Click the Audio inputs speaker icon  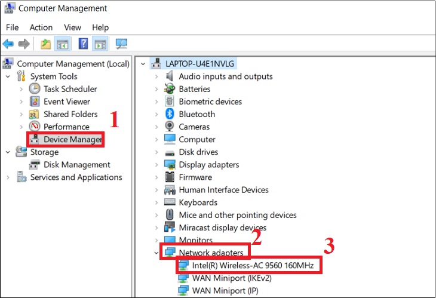(170, 76)
